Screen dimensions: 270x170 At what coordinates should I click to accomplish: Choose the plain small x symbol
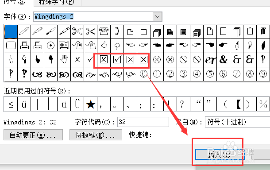point(77,60)
